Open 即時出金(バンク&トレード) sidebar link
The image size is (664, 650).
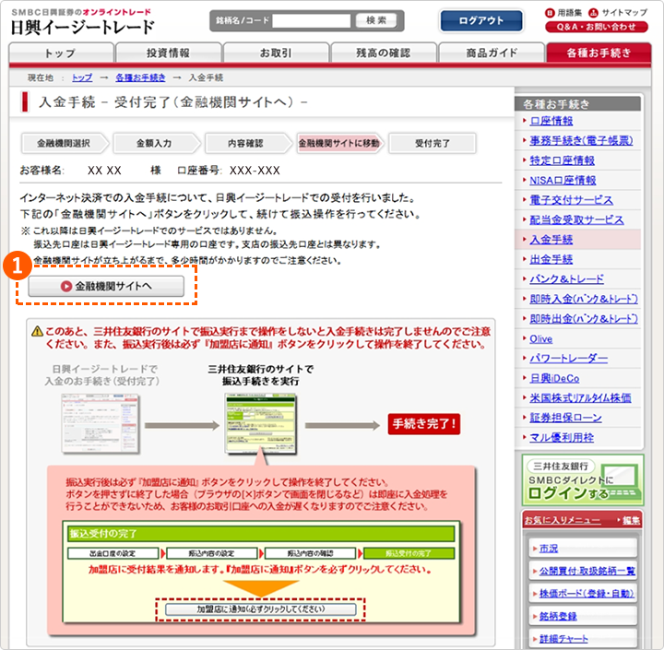click(584, 319)
